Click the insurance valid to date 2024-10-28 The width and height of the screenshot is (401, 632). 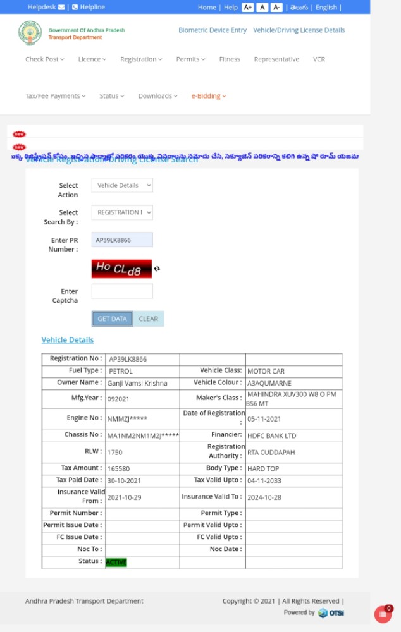pyautogui.click(x=264, y=497)
